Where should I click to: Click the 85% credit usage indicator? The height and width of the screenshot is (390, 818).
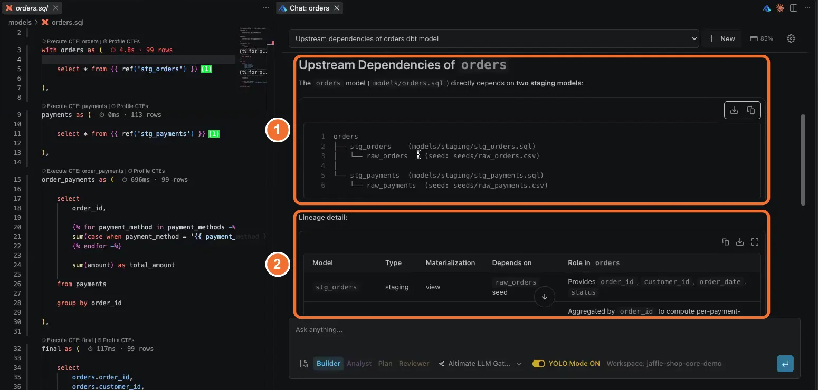pyautogui.click(x=762, y=38)
